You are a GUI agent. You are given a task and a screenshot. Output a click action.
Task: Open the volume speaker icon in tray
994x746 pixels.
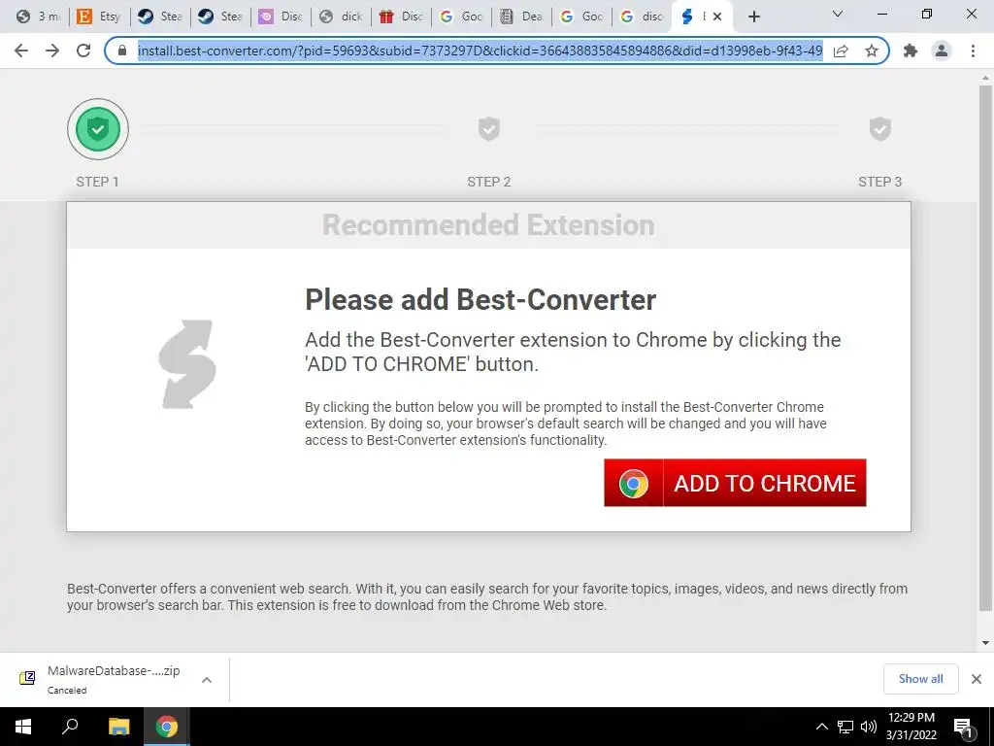[x=868, y=727]
